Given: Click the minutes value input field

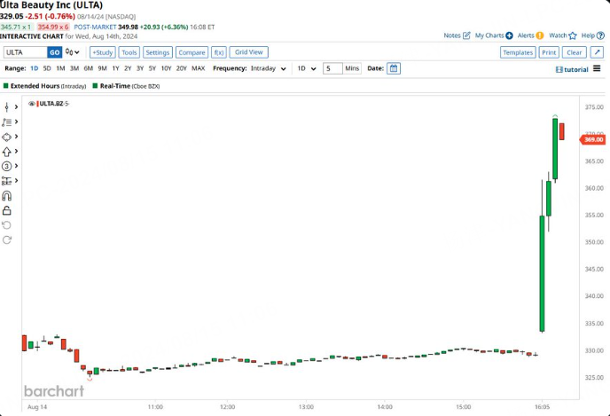Looking at the screenshot, I should 332,68.
